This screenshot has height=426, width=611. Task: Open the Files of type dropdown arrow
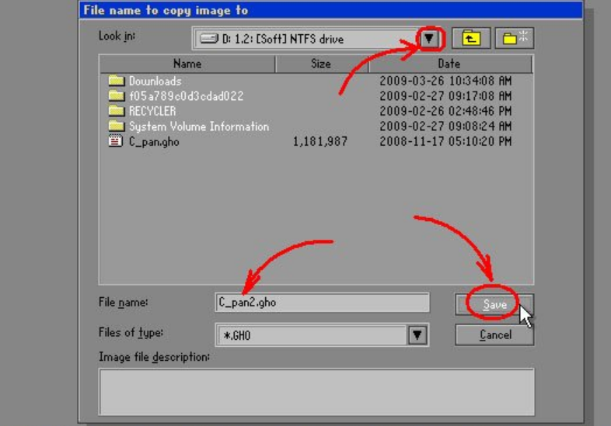point(418,334)
